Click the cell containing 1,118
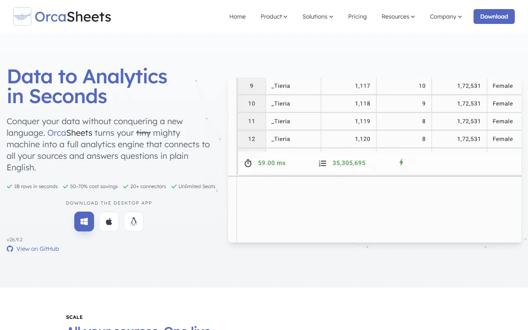 (x=349, y=104)
